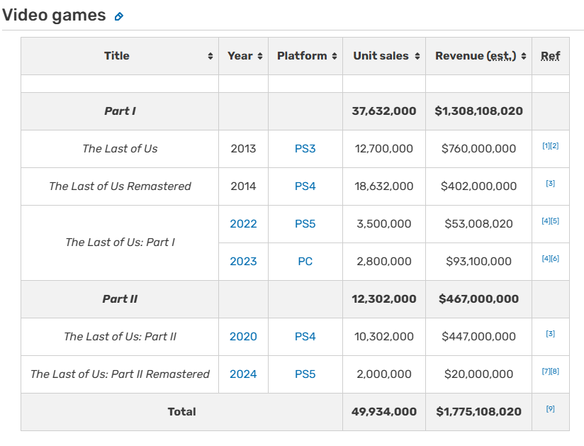
Task: Open reference [2] in The Last of Us row
Action: click(x=554, y=145)
